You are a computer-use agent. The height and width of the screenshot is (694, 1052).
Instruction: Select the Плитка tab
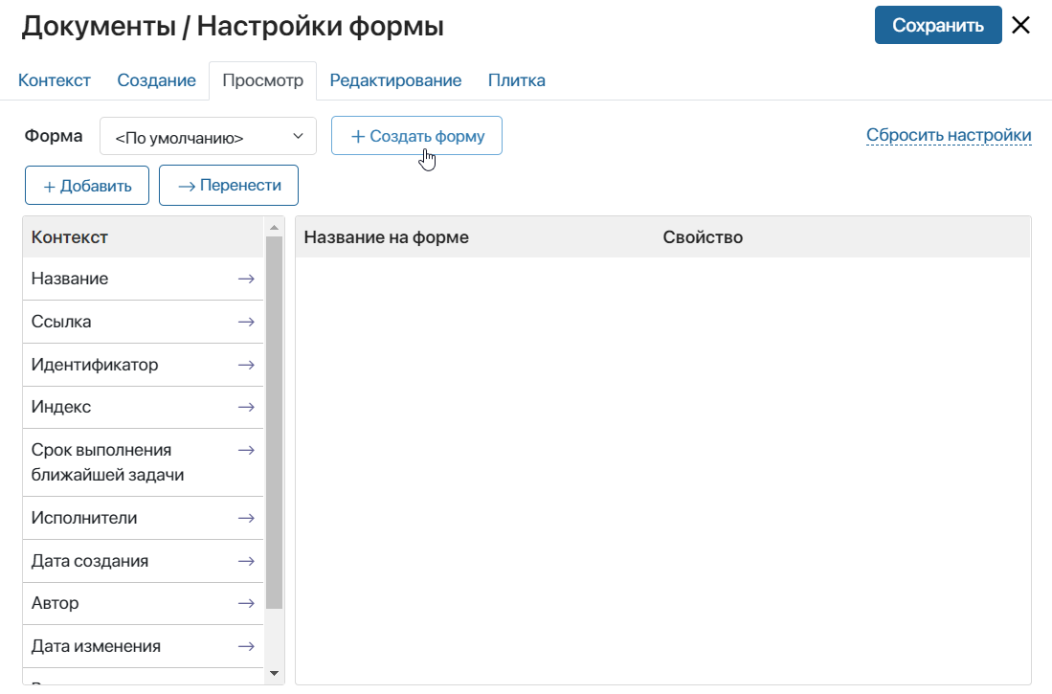pyautogui.click(x=517, y=80)
